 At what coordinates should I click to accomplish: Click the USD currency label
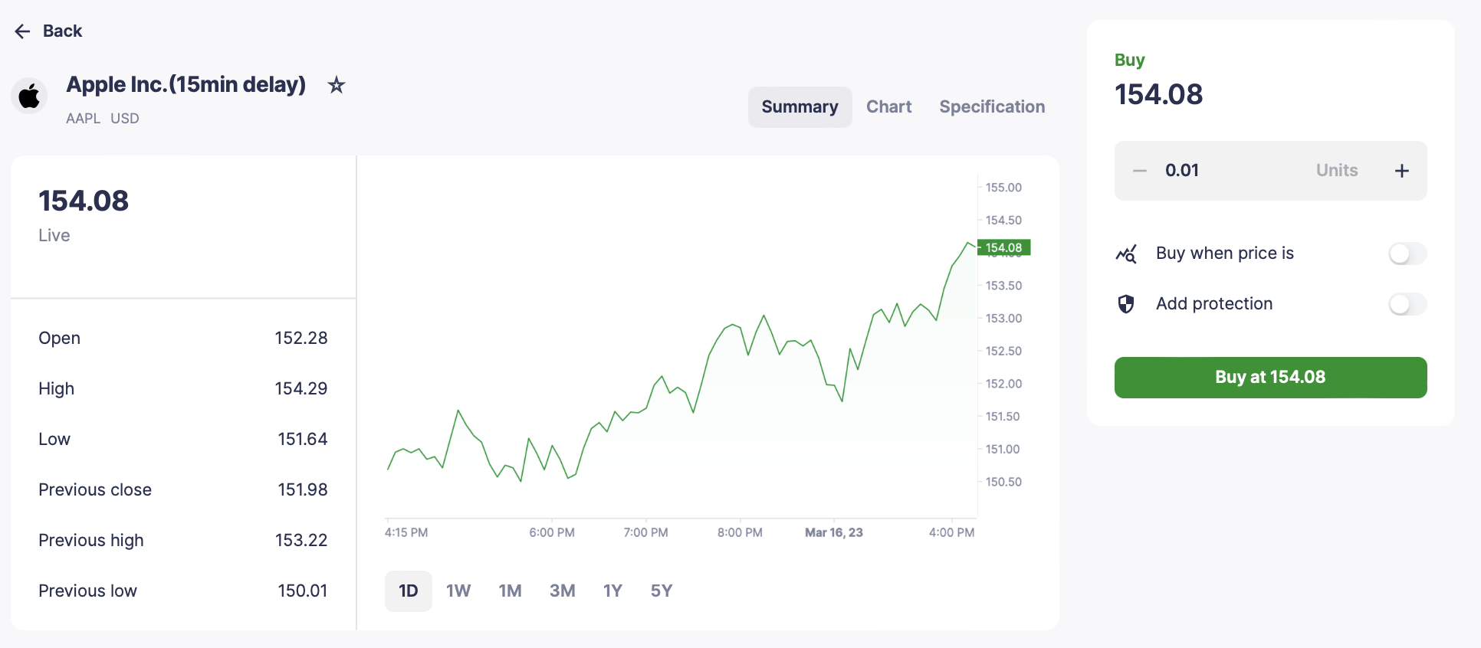coord(125,119)
